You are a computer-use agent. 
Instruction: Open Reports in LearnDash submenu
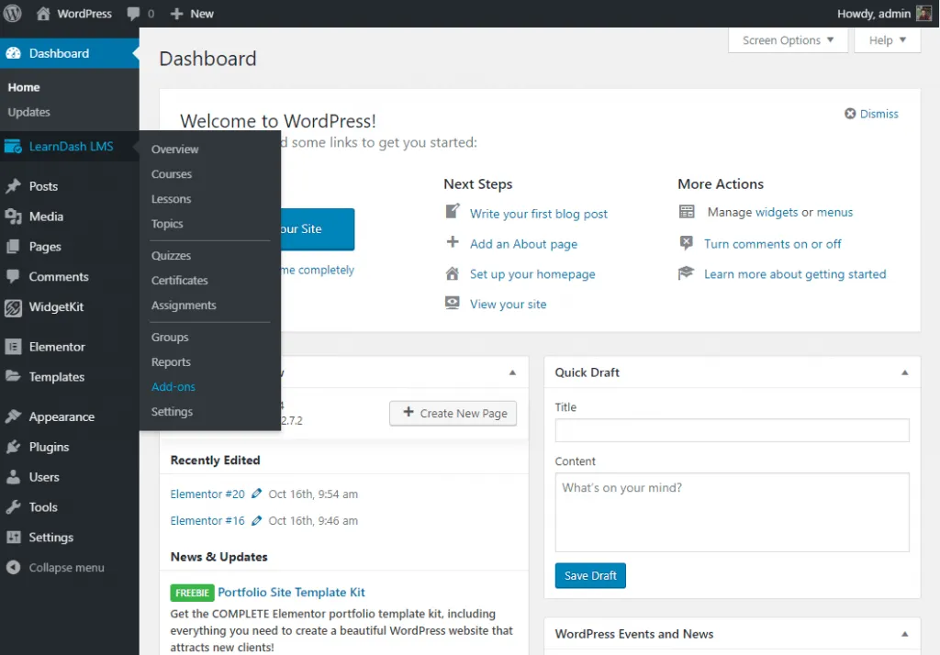point(171,362)
